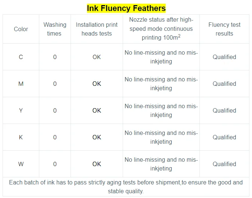Click the washing times '0' in K row
This screenshot has height=198, width=252.
[x=55, y=137]
